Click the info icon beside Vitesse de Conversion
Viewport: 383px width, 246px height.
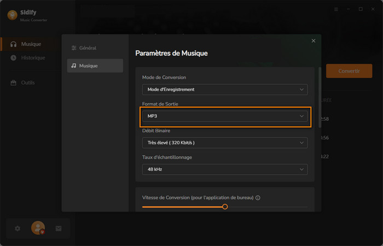point(258,198)
